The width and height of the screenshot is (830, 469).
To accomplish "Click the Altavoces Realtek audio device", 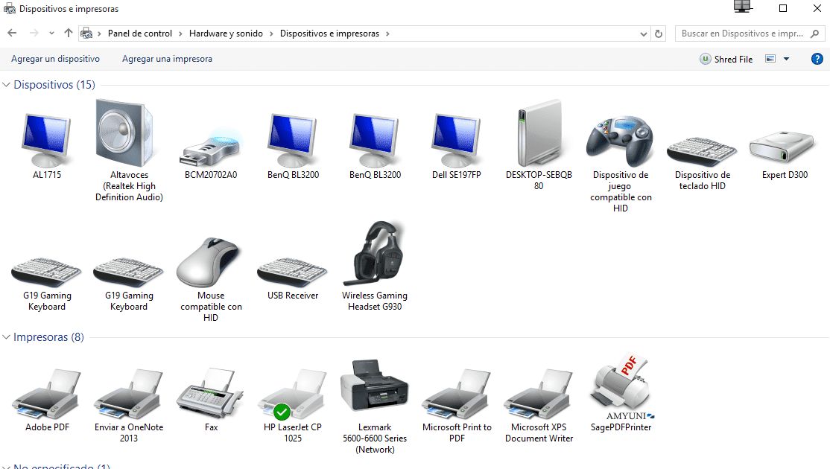I will point(127,134).
